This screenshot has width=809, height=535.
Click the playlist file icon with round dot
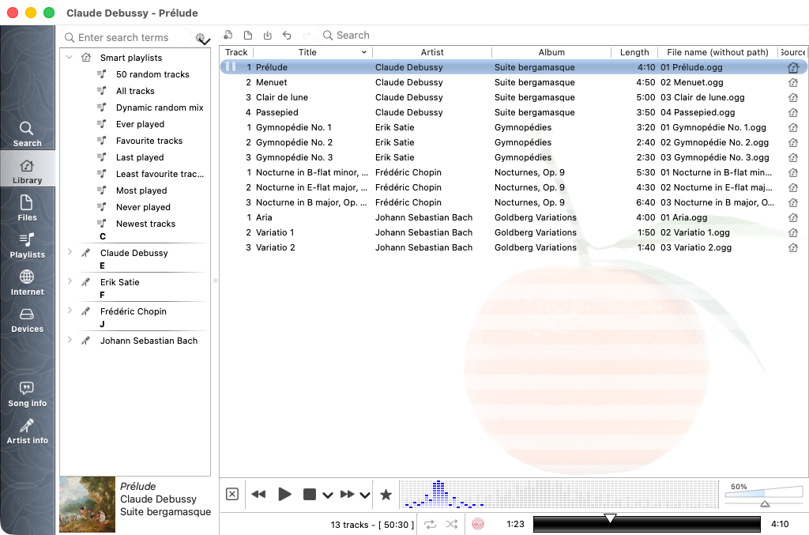pos(228,35)
